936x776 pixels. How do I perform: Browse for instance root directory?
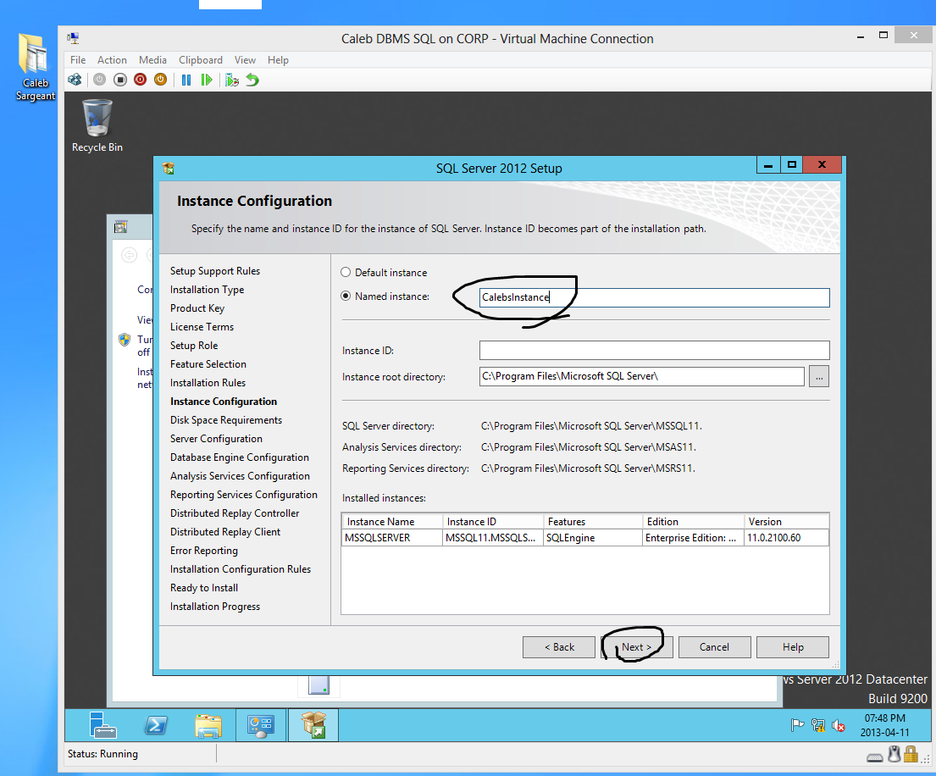coord(819,377)
